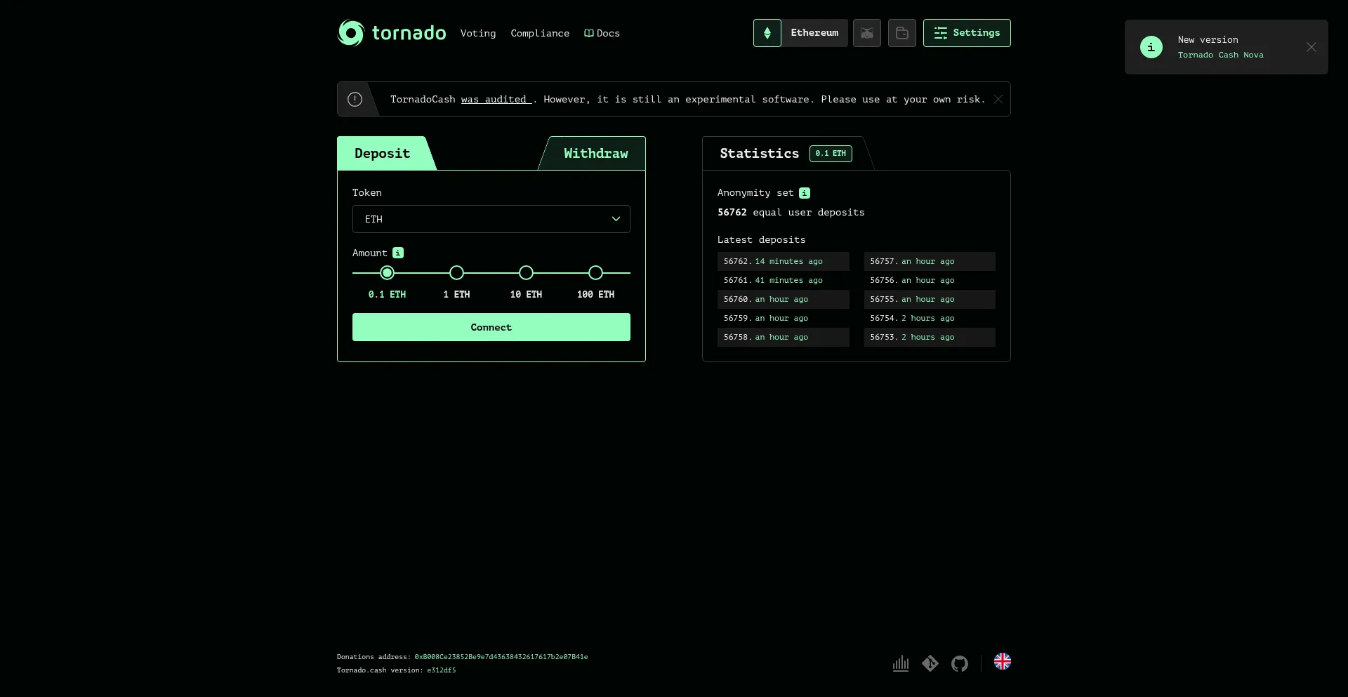Click deposit row 56753
The height and width of the screenshot is (697, 1348).
pos(930,337)
